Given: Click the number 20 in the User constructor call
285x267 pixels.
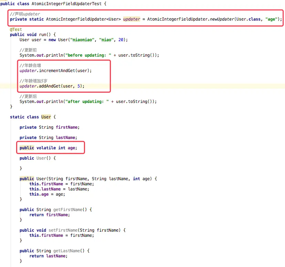Looking at the screenshot, I should click(121, 40).
